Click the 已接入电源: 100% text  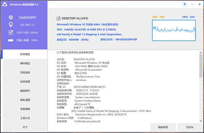tap(27, 40)
